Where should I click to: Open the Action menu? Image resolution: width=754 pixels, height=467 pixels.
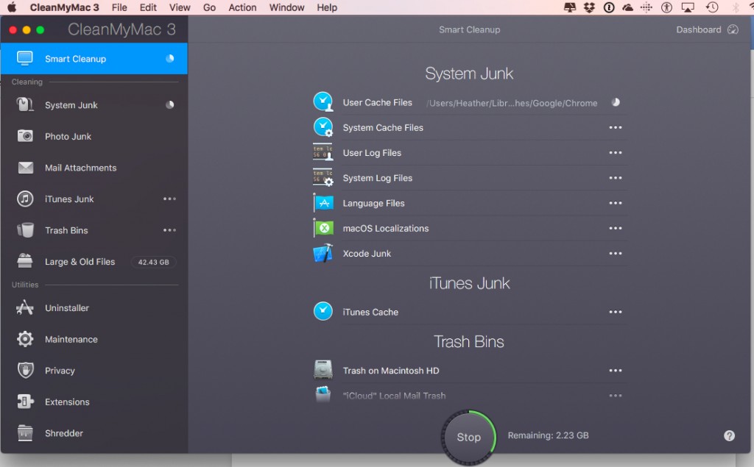coord(242,7)
